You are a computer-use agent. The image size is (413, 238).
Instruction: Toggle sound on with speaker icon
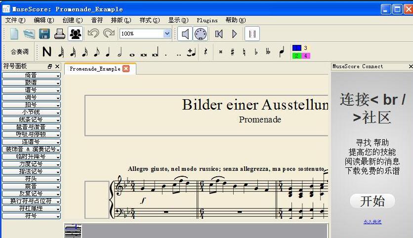pos(185,34)
